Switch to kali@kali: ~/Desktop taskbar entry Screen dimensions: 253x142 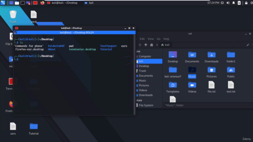point(62,3)
